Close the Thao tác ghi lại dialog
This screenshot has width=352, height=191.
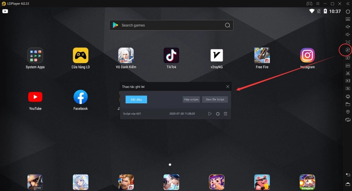(x=228, y=86)
